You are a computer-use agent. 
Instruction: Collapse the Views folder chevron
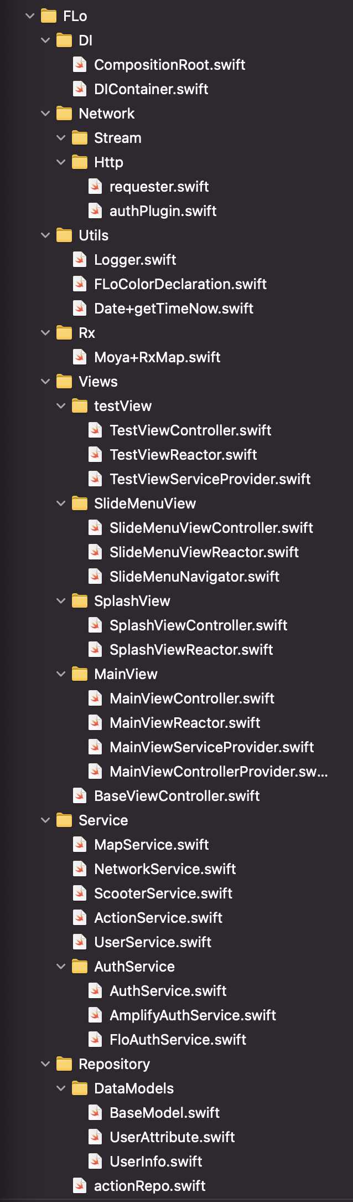pyautogui.click(x=45, y=382)
